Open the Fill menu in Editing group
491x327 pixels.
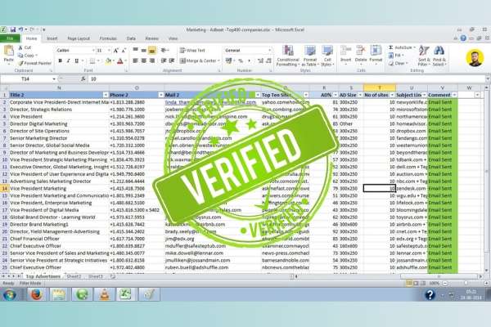coord(396,56)
